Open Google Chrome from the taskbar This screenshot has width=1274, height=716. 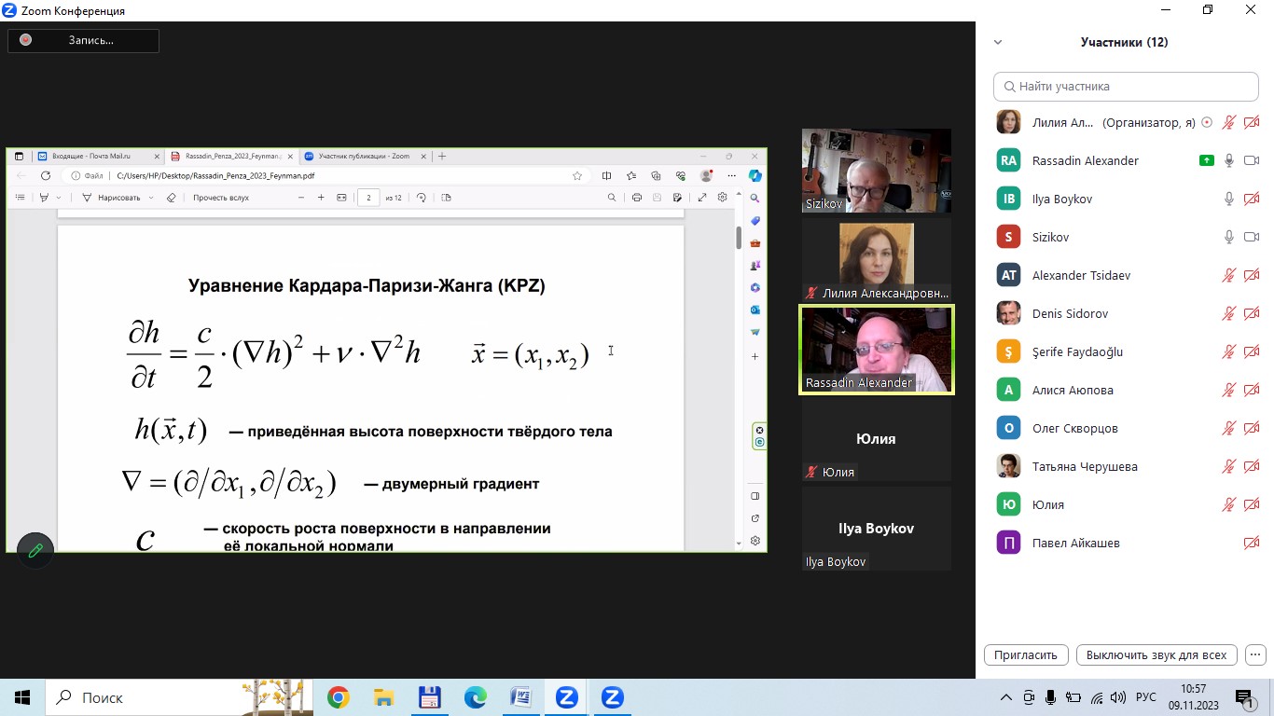339,697
